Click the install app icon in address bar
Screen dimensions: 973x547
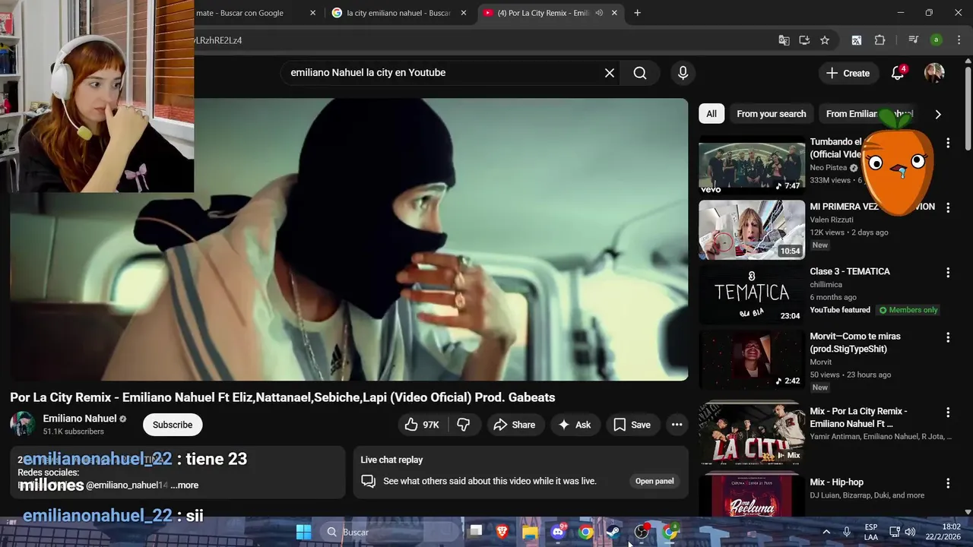point(804,40)
